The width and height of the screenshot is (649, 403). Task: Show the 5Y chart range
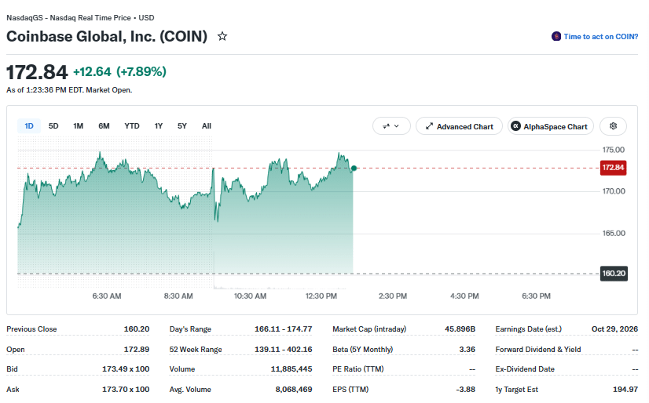click(x=182, y=126)
